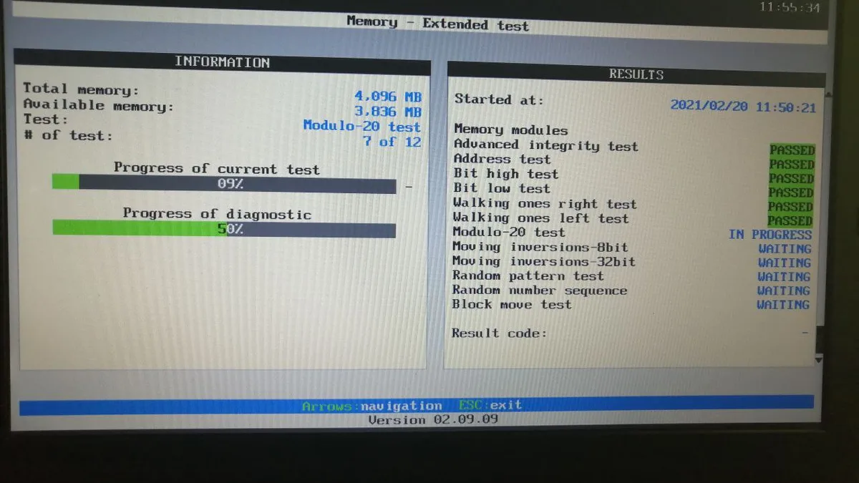Select the 'Advanced integrity test' row
This screenshot has width=859, height=483.
click(x=634, y=147)
